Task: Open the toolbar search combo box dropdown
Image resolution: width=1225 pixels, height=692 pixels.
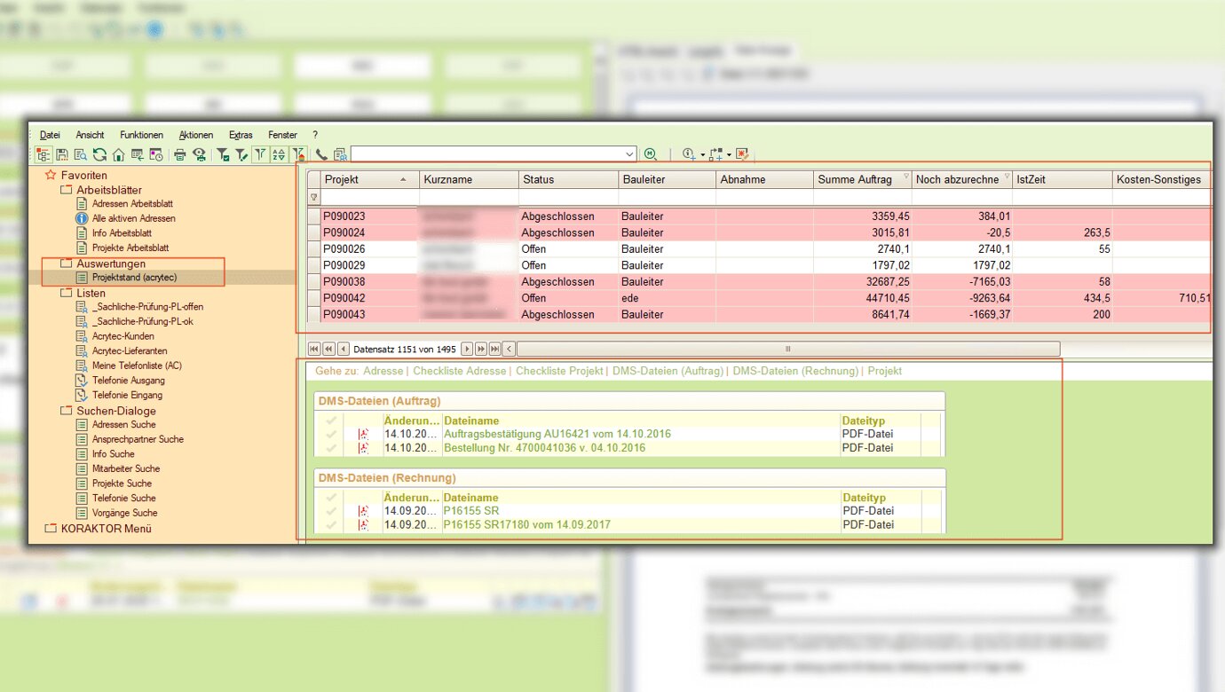Action: 630,154
